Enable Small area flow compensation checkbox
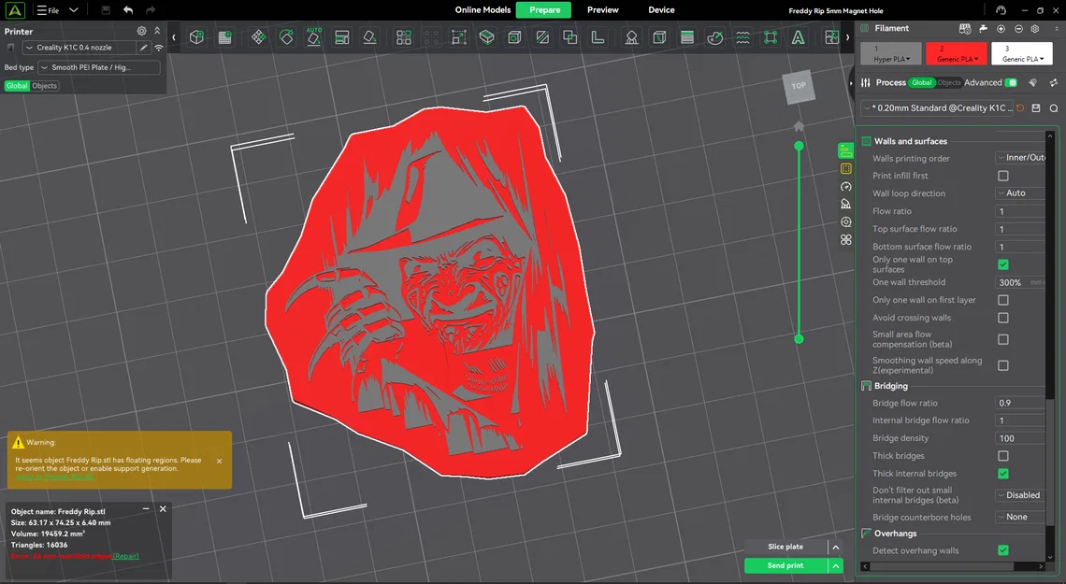Screen dimensions: 1066x584 pos(1002,339)
